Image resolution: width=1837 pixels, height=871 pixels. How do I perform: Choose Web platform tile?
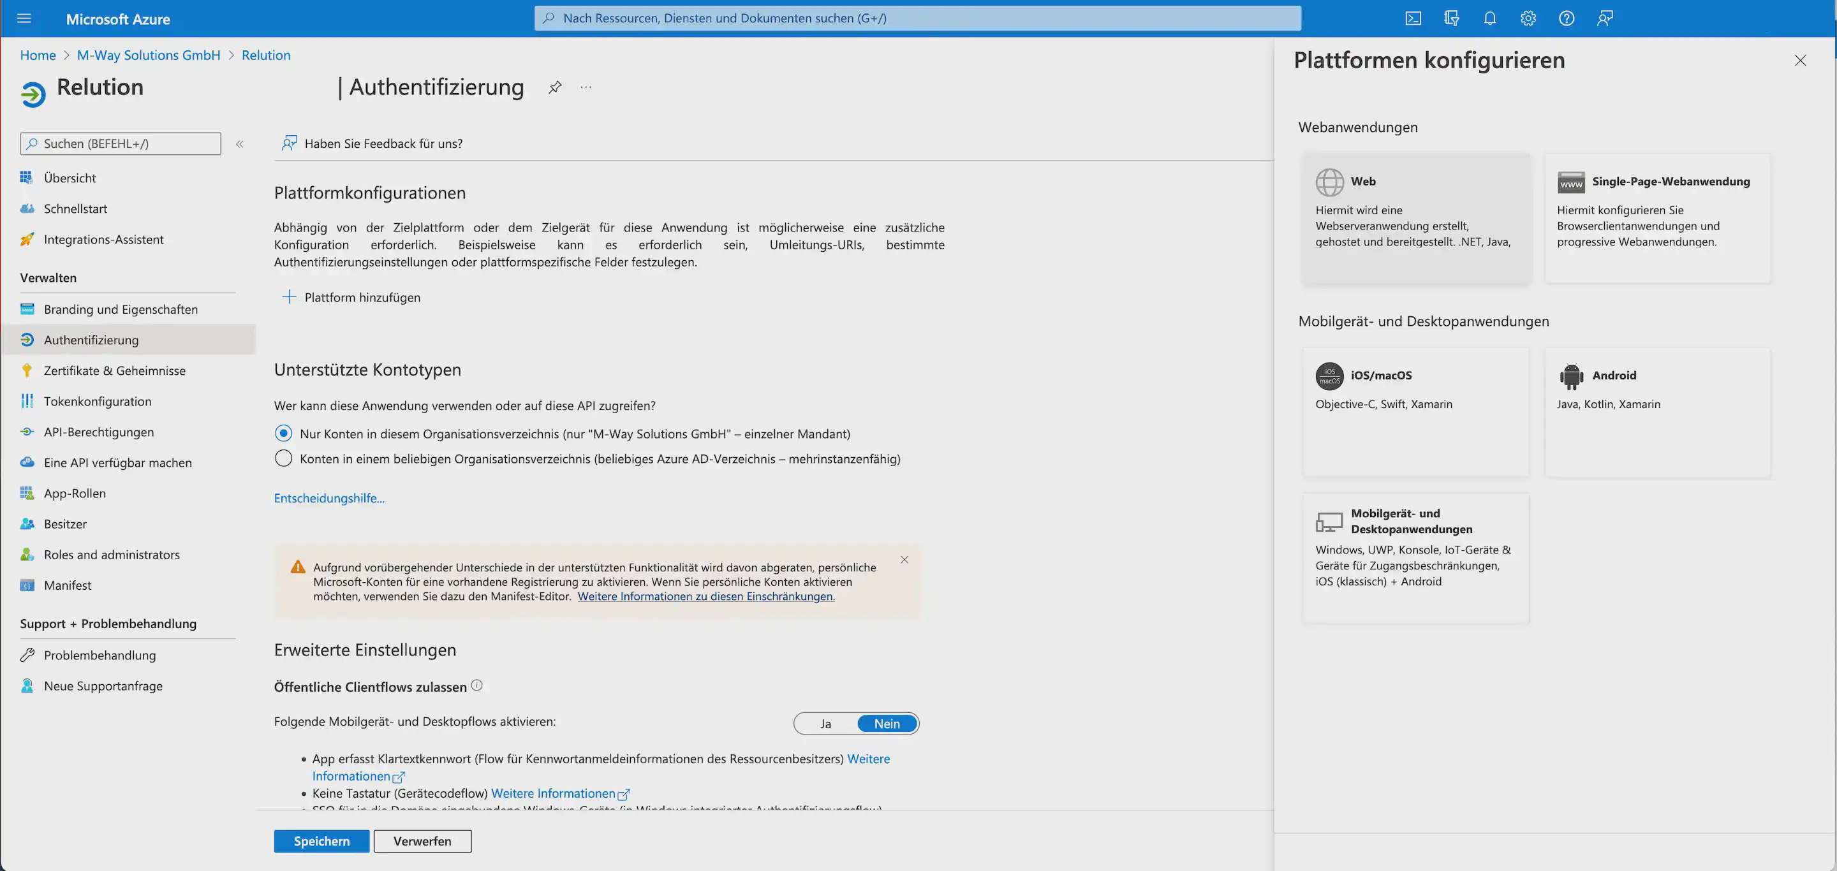1415,217
